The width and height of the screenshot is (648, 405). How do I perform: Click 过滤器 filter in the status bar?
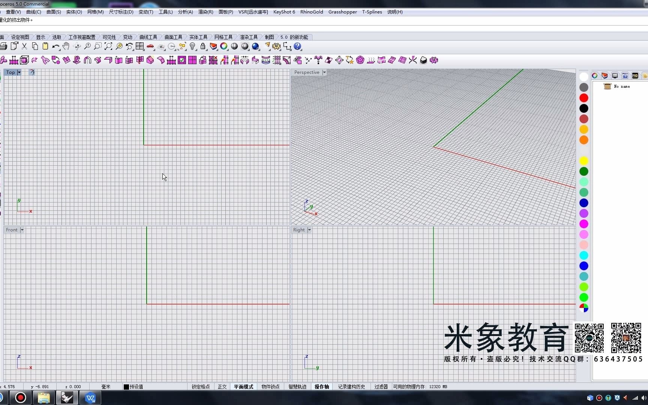tap(381, 387)
